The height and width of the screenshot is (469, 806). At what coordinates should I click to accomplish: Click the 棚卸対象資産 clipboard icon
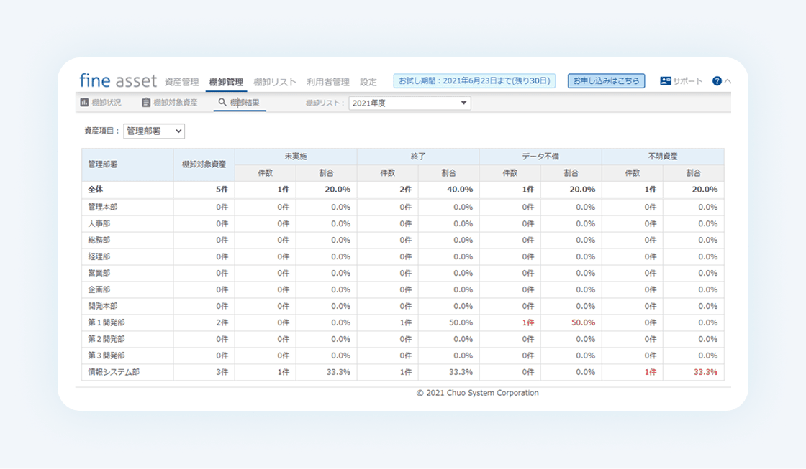click(146, 103)
